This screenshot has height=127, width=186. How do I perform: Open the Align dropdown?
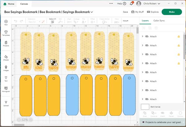click(x=69, y=22)
